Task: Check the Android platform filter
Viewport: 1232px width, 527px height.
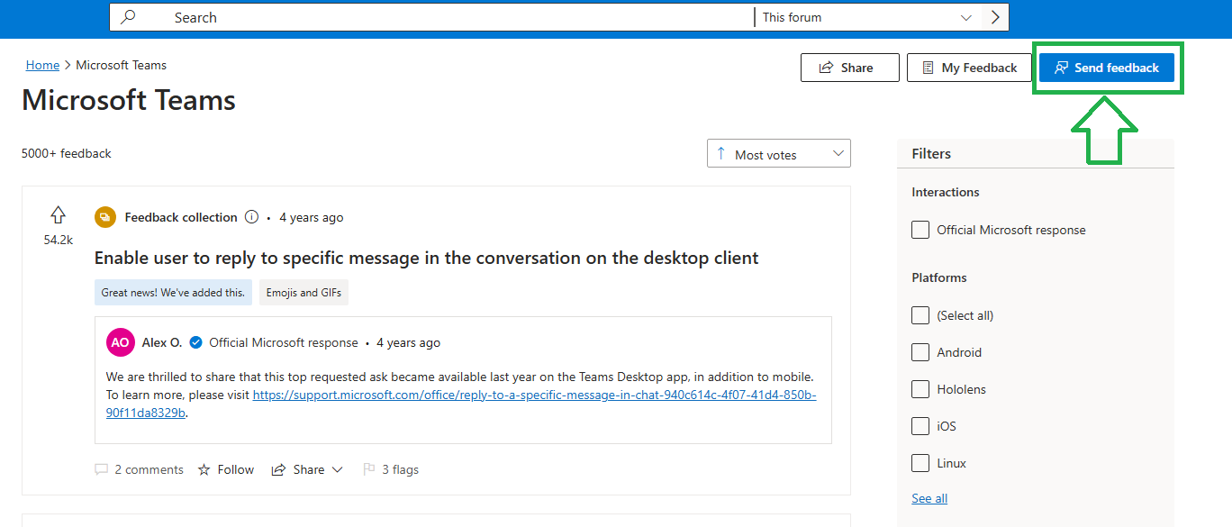Action: pos(920,352)
